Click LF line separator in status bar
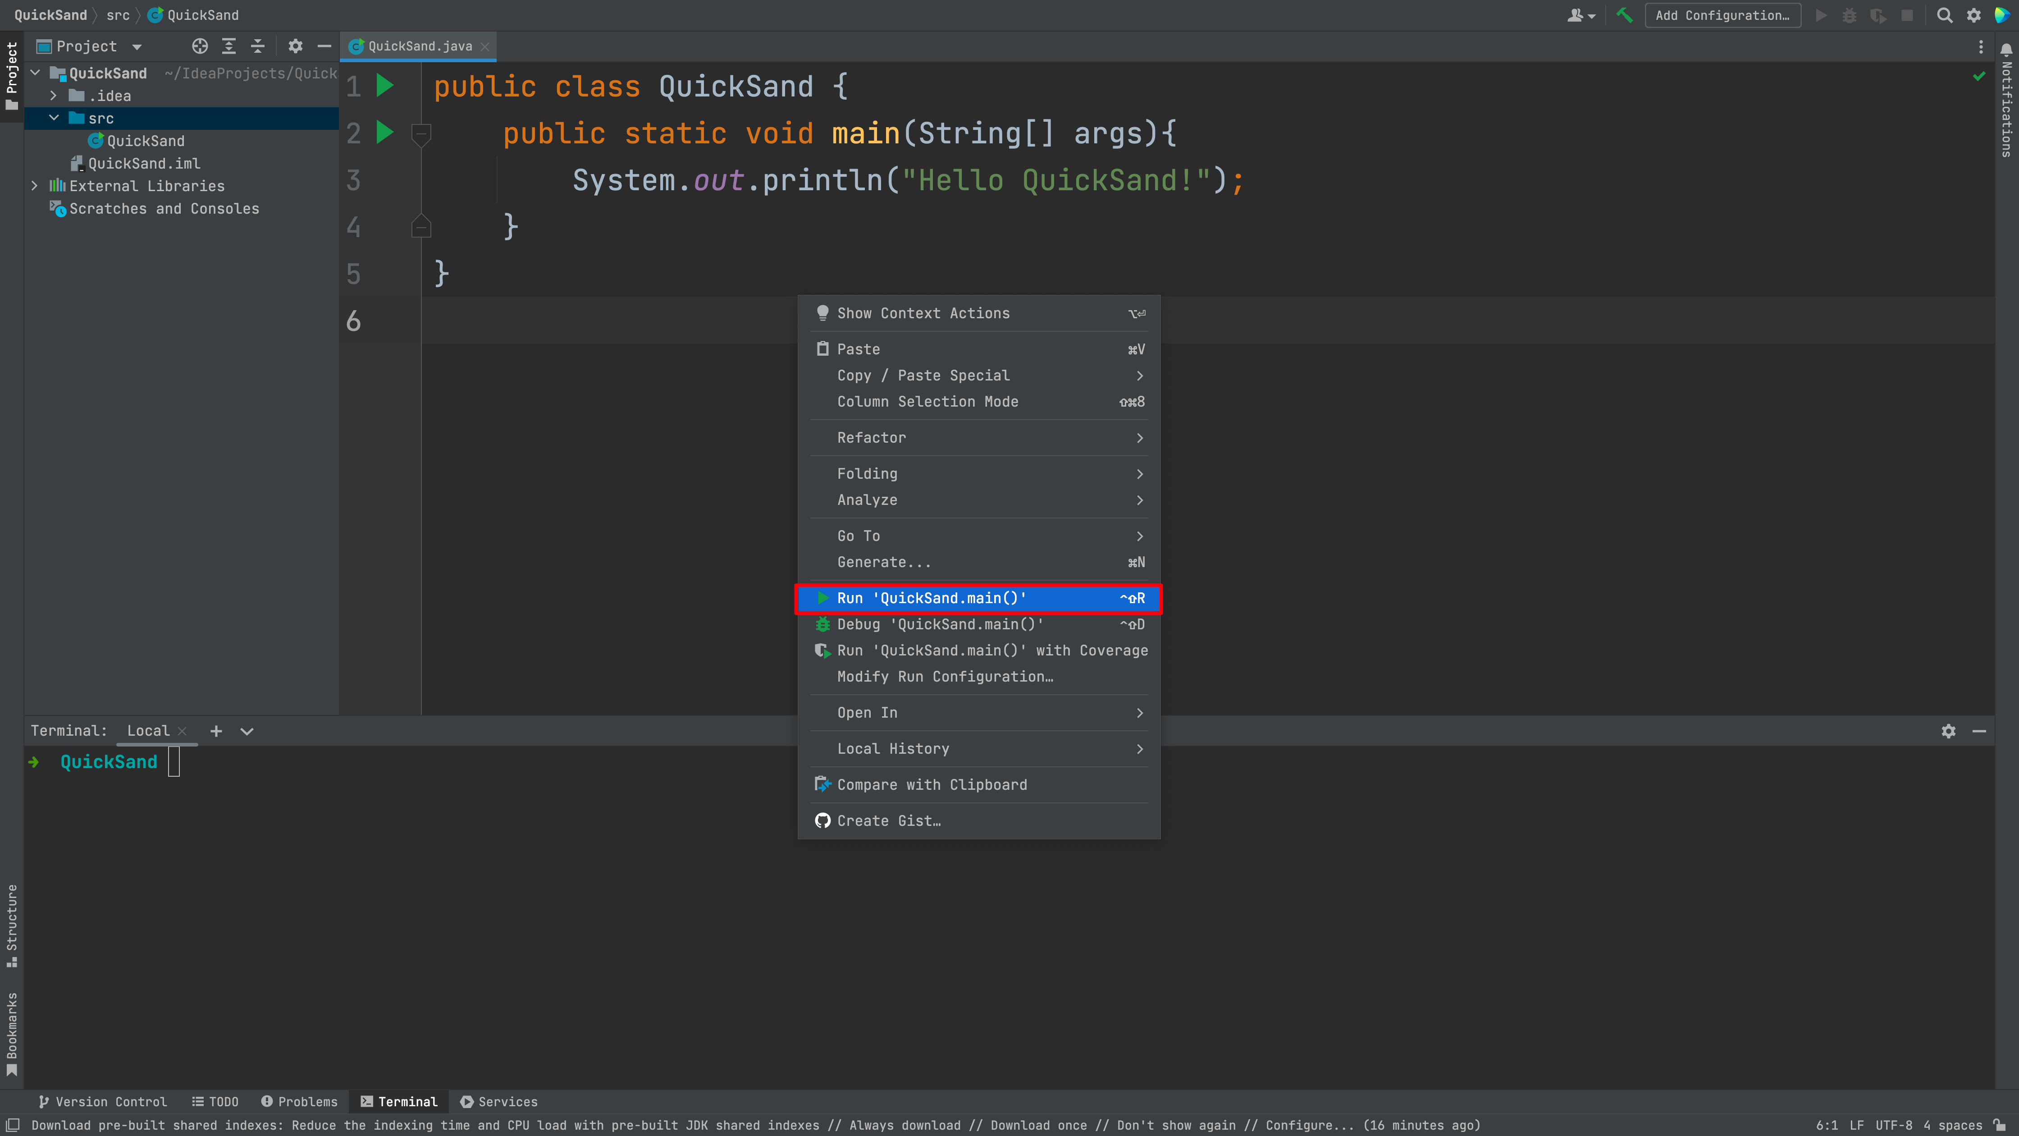The height and width of the screenshot is (1136, 2019). point(1856,1125)
